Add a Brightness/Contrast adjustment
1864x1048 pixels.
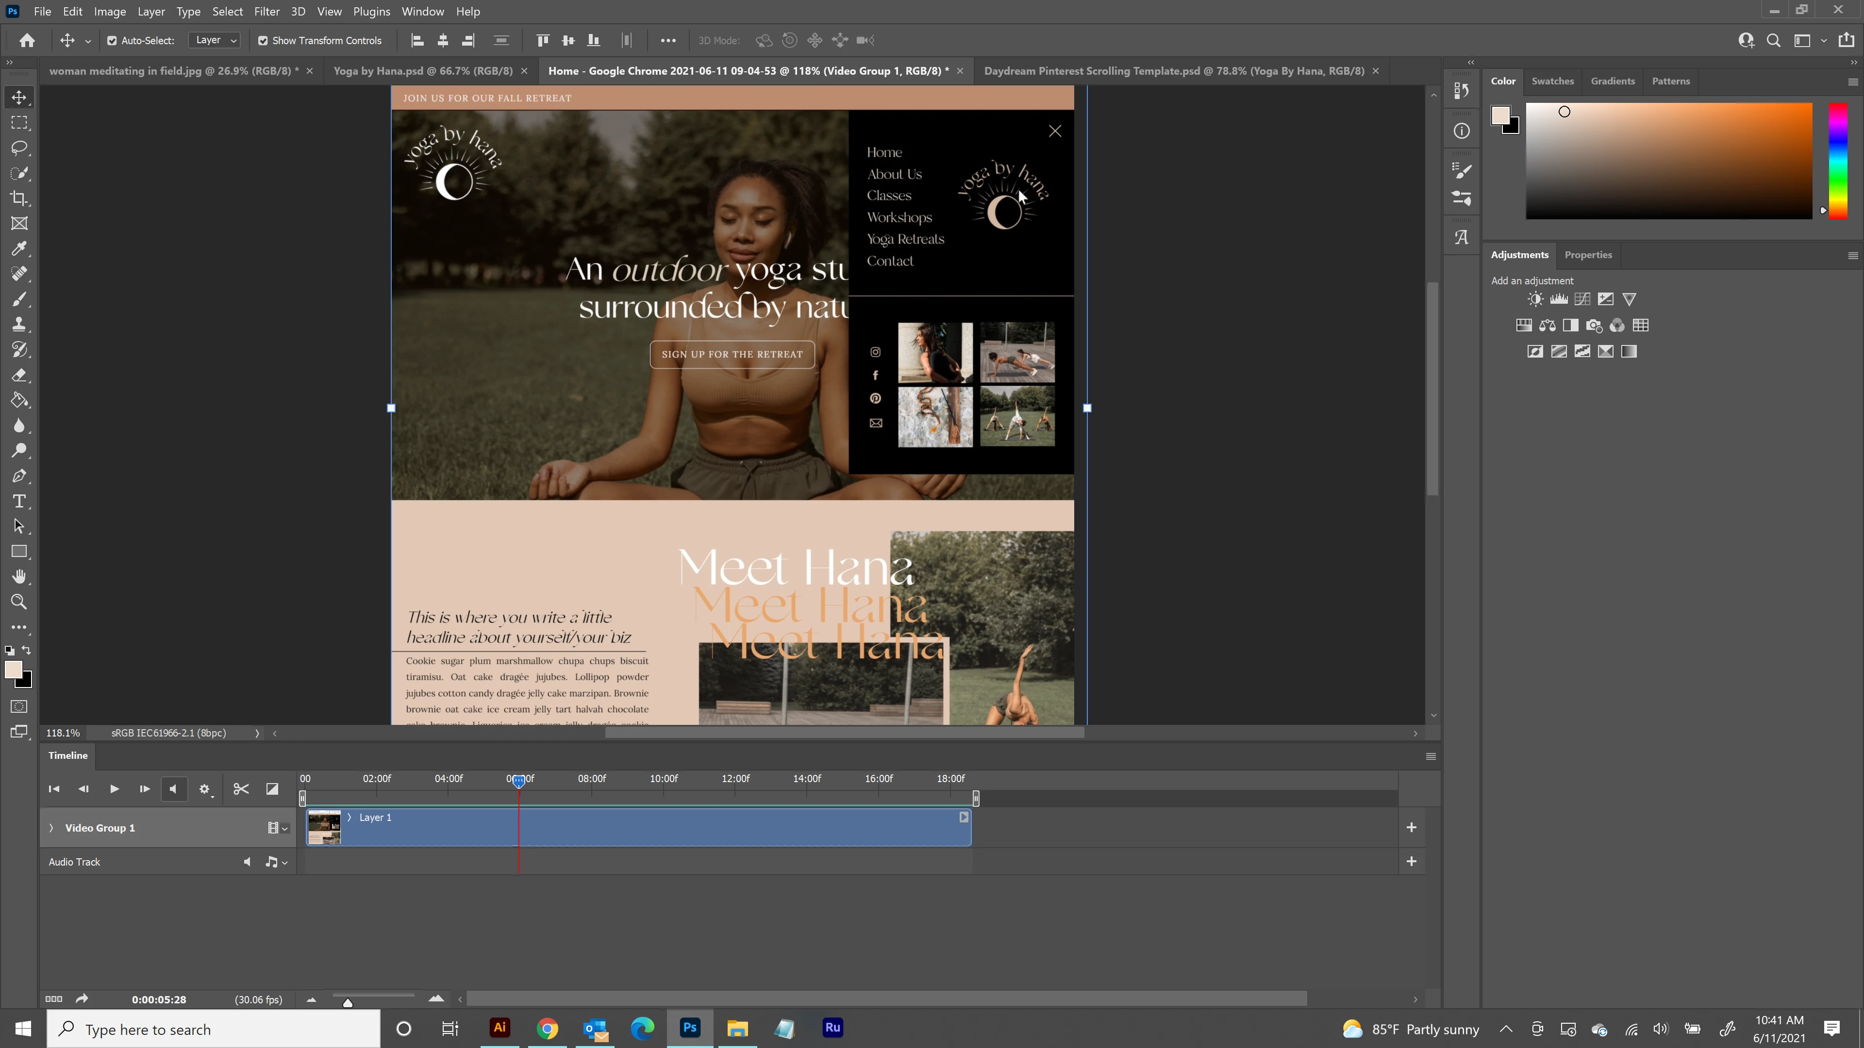[x=1535, y=299]
